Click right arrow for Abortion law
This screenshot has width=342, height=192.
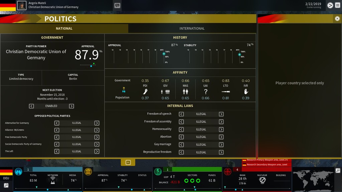[221, 137]
